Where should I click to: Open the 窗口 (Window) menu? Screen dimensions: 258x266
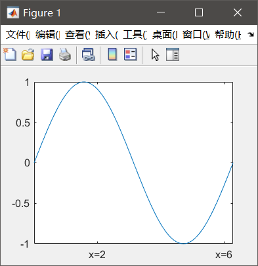pyautogui.click(x=196, y=35)
